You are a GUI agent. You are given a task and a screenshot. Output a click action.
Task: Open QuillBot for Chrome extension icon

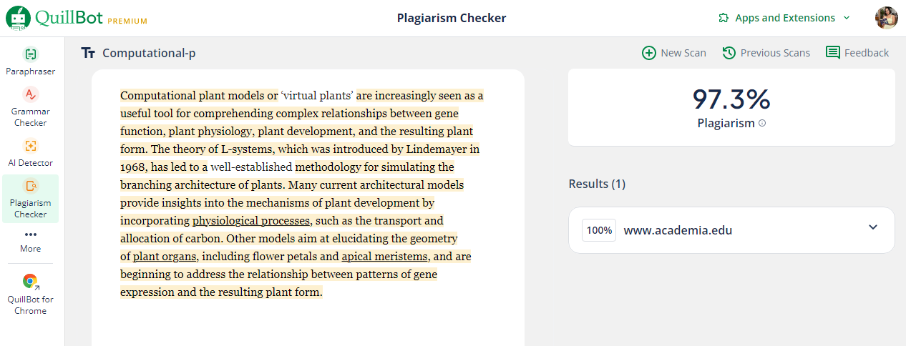click(30, 282)
